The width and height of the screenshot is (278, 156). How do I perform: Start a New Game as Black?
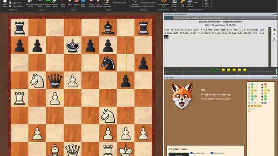40,3
